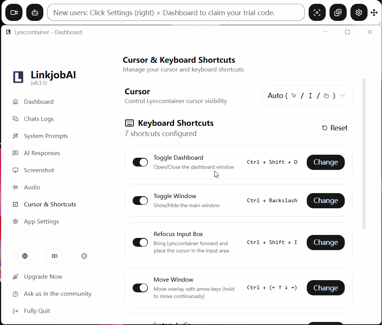Open the Cursor visibility Auto dropdown
The image size is (382, 325).
tap(307, 95)
